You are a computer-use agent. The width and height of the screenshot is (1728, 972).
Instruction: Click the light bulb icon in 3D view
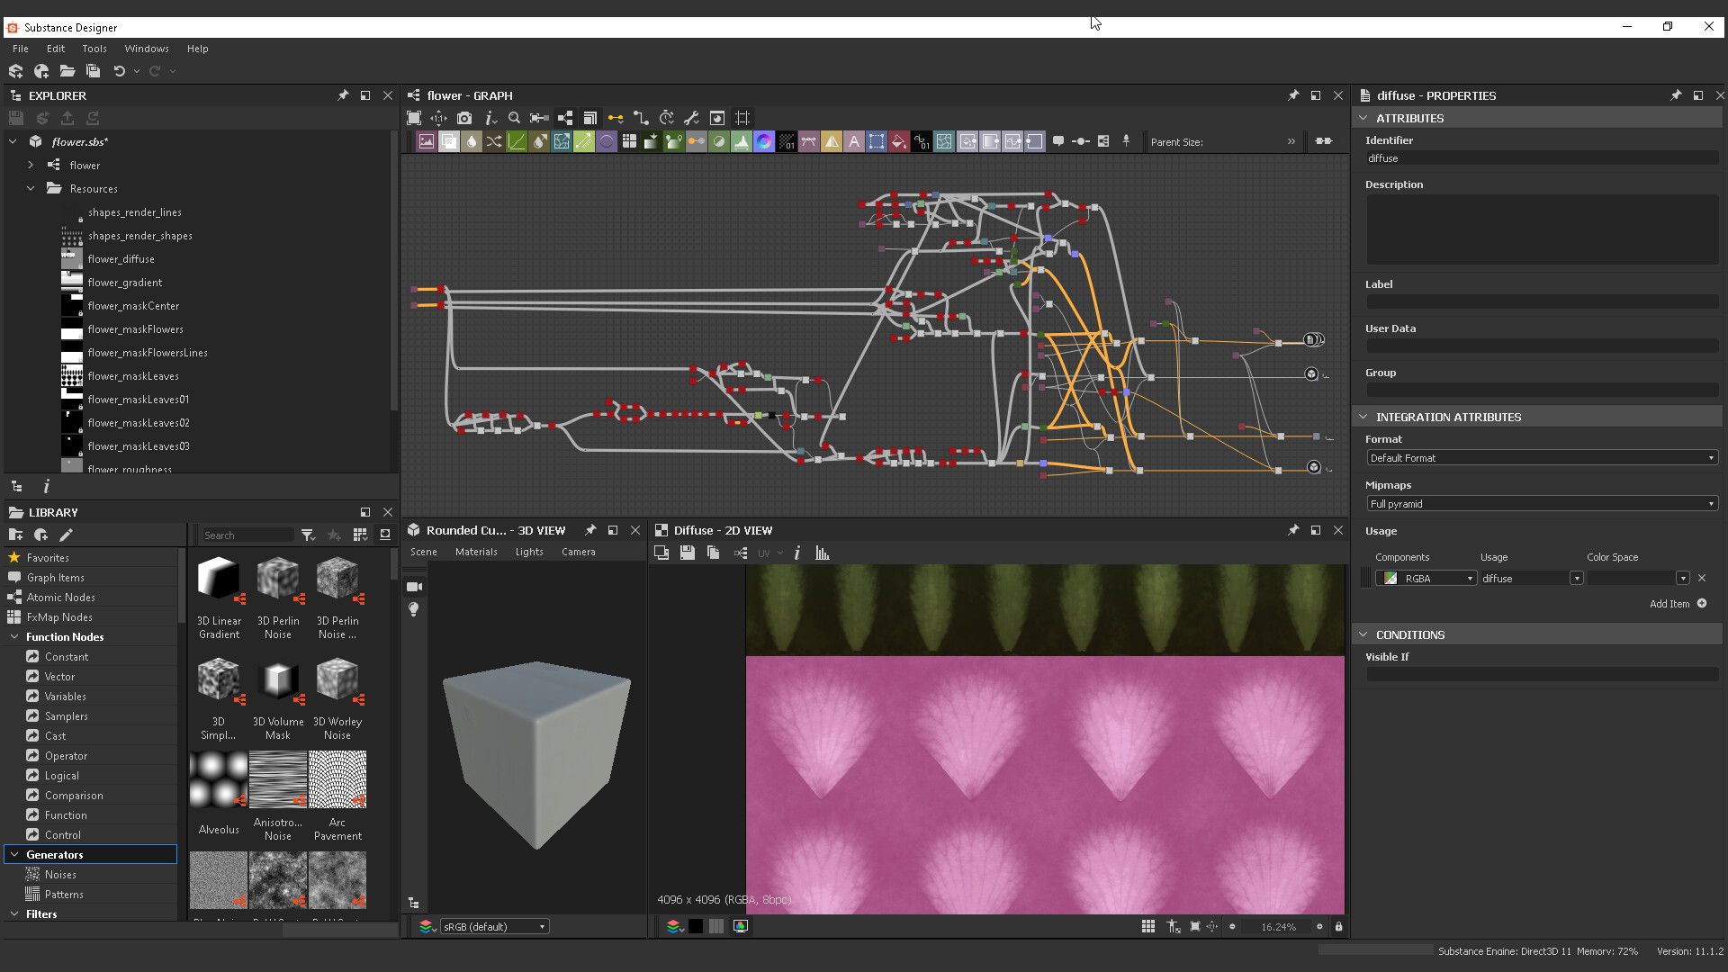[x=414, y=609]
